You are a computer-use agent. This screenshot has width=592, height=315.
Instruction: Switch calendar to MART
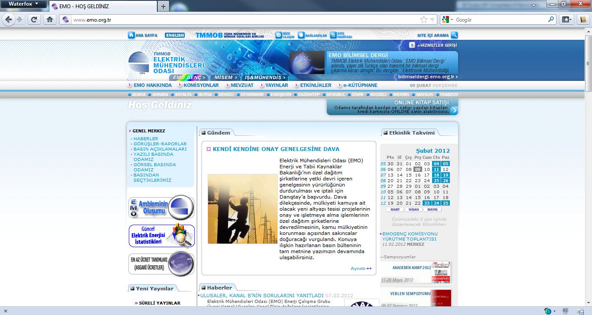[395, 209]
